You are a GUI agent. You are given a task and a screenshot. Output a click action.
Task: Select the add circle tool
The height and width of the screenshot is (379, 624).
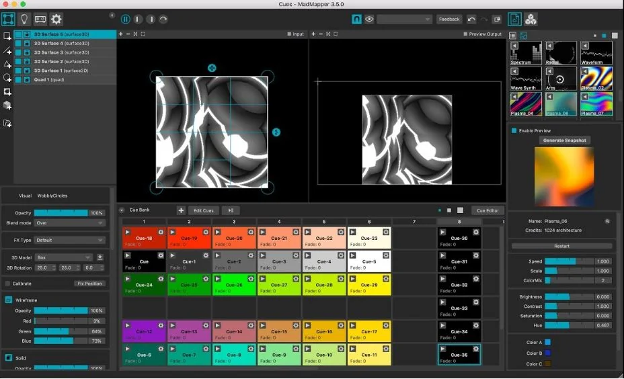[7, 77]
